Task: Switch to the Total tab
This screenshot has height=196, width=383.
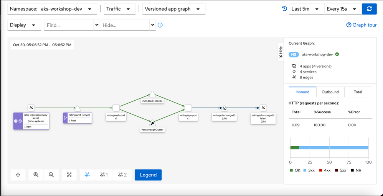Action: click(358, 92)
